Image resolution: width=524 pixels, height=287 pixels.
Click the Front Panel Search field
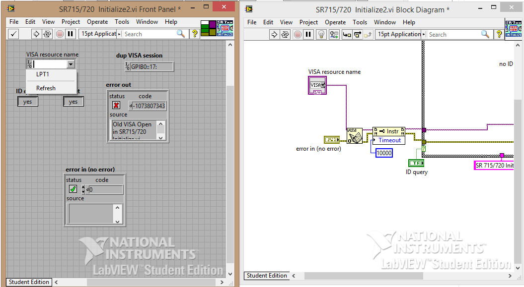(x=150, y=34)
